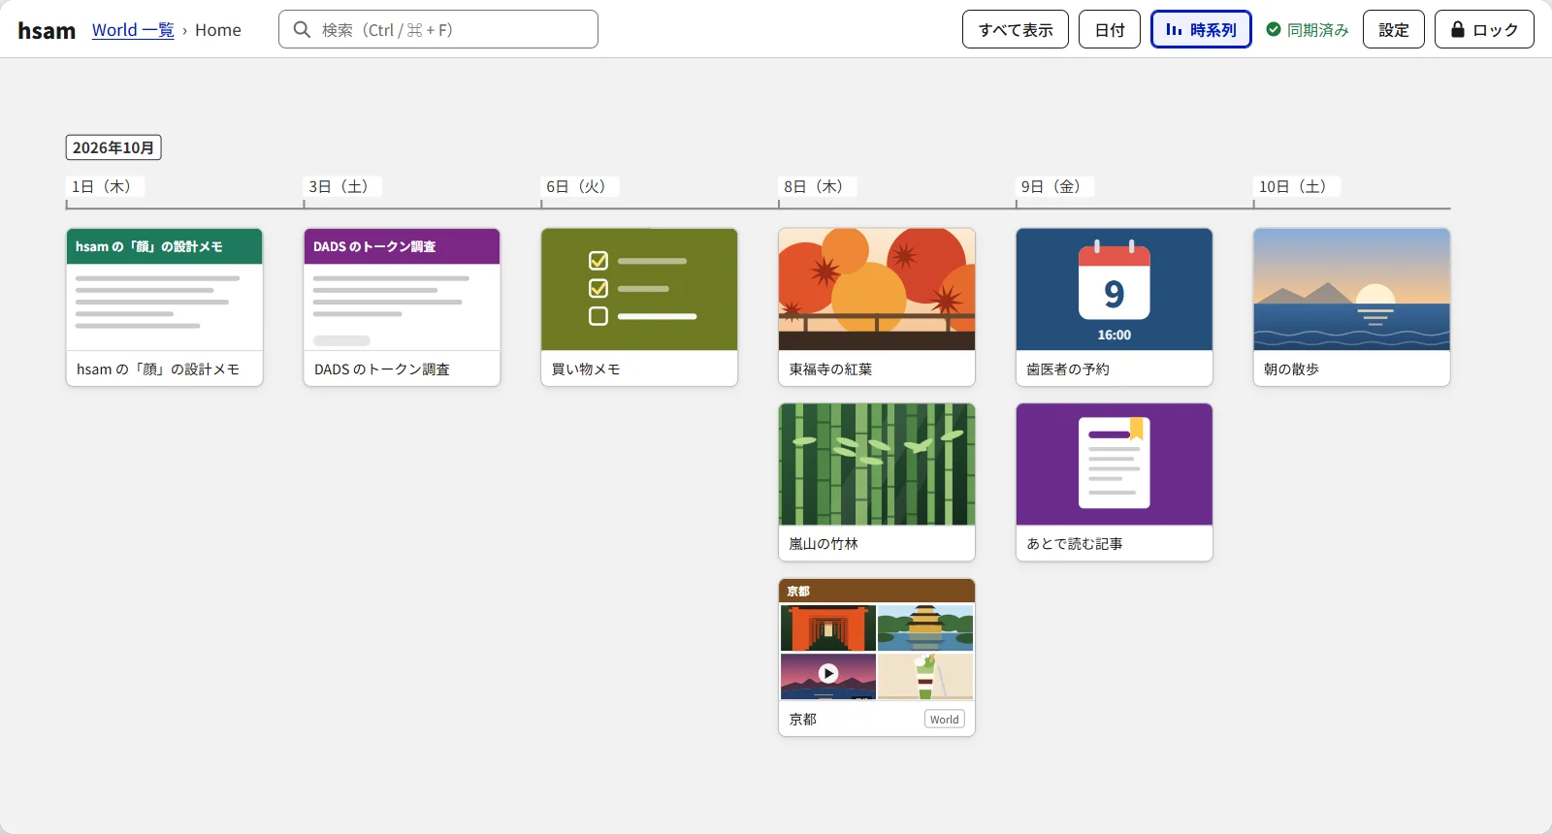Click the すべて表示 button
The image size is (1552, 834).
point(1016,29)
